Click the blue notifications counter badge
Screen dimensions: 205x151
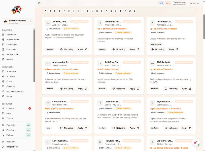[x=161, y=3]
